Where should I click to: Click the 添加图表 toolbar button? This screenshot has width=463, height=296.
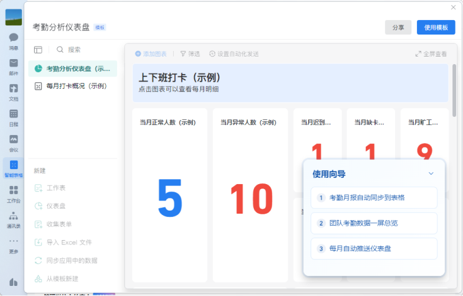151,54
